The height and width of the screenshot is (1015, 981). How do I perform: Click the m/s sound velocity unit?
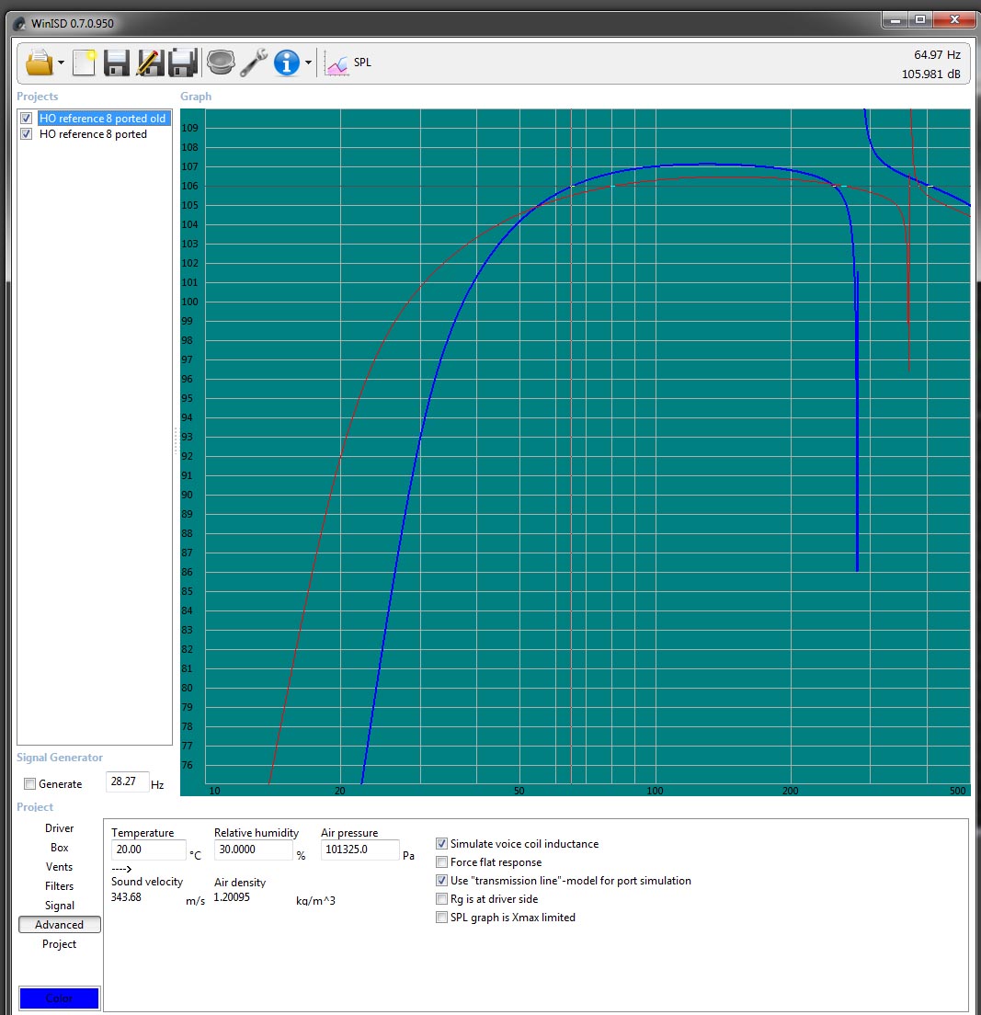(x=195, y=900)
